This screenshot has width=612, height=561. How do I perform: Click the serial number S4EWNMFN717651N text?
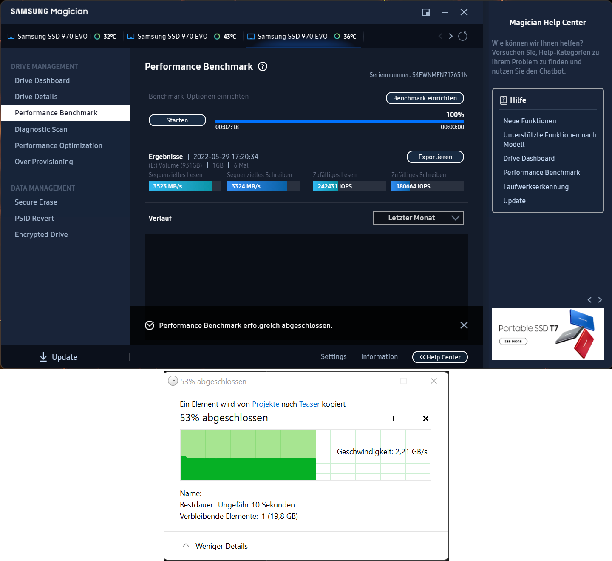pyautogui.click(x=440, y=75)
